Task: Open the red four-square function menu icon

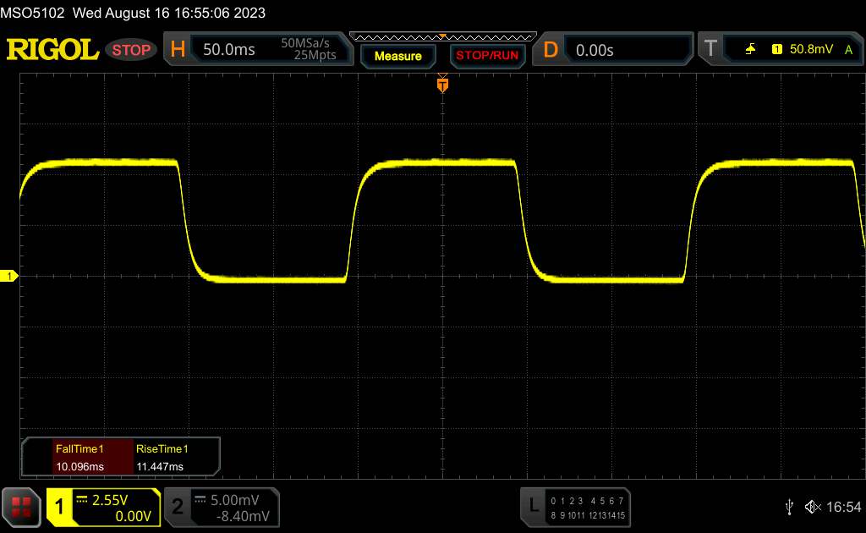Action: pyautogui.click(x=21, y=507)
